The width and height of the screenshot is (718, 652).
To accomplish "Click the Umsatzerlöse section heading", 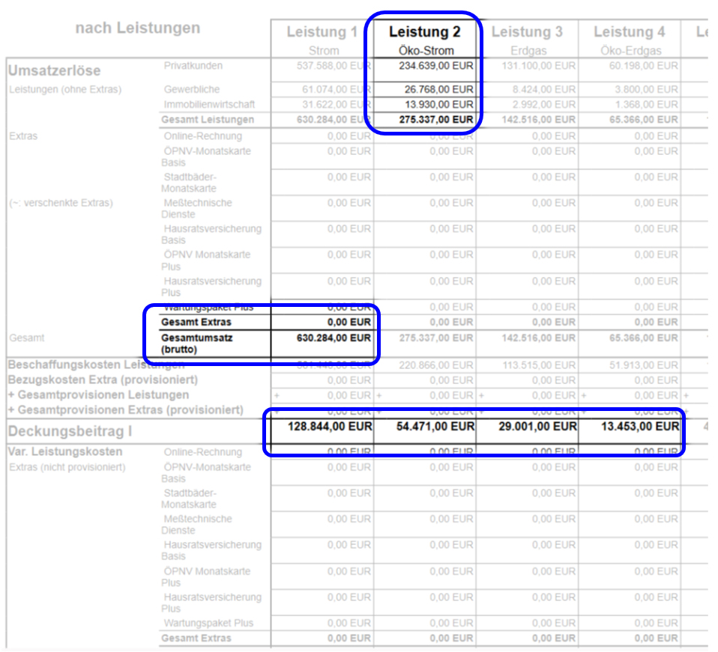I will tap(54, 70).
